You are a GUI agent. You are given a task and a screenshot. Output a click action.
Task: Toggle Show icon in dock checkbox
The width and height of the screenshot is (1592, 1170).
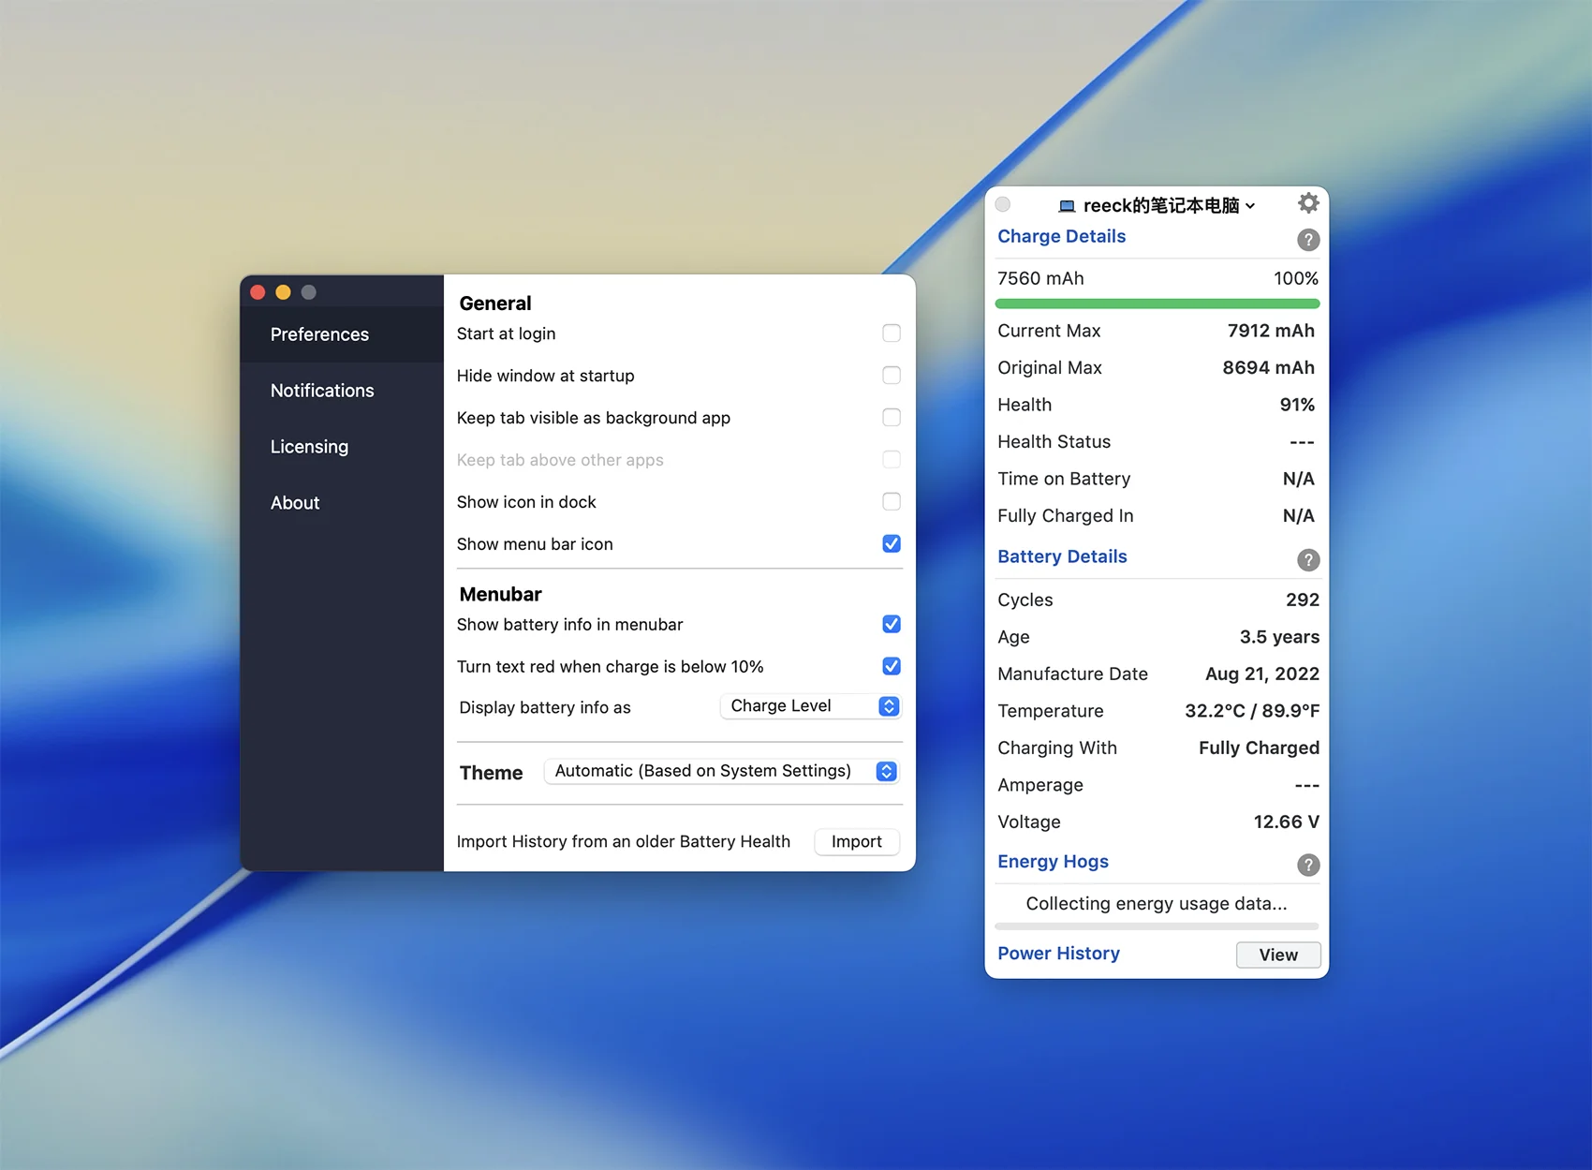pyautogui.click(x=891, y=502)
